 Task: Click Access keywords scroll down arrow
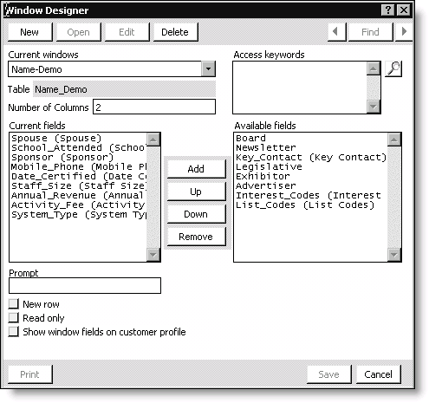point(374,107)
